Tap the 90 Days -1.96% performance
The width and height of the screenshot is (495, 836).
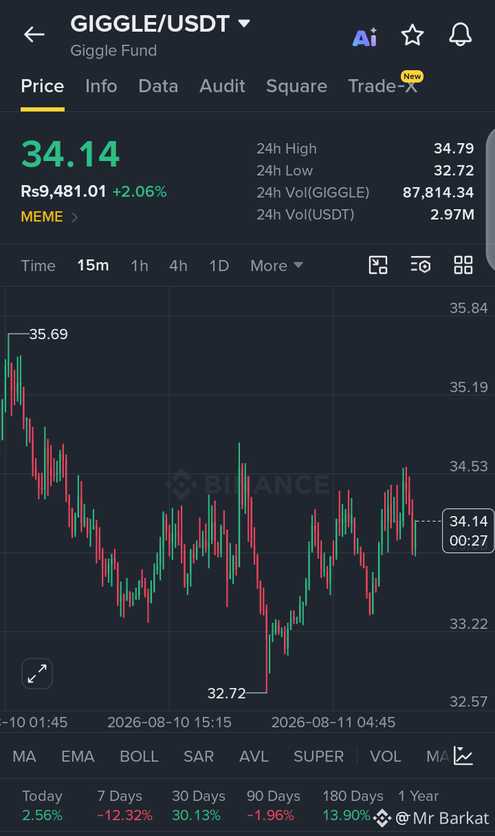(274, 806)
